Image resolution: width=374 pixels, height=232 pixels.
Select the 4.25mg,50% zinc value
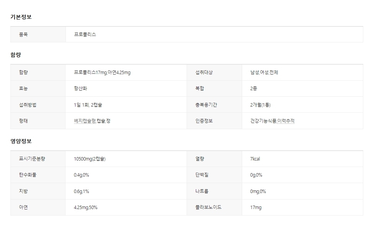click(85, 207)
